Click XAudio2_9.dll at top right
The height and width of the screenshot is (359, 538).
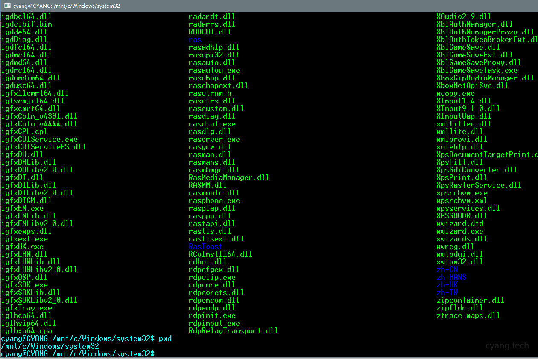coord(464,17)
